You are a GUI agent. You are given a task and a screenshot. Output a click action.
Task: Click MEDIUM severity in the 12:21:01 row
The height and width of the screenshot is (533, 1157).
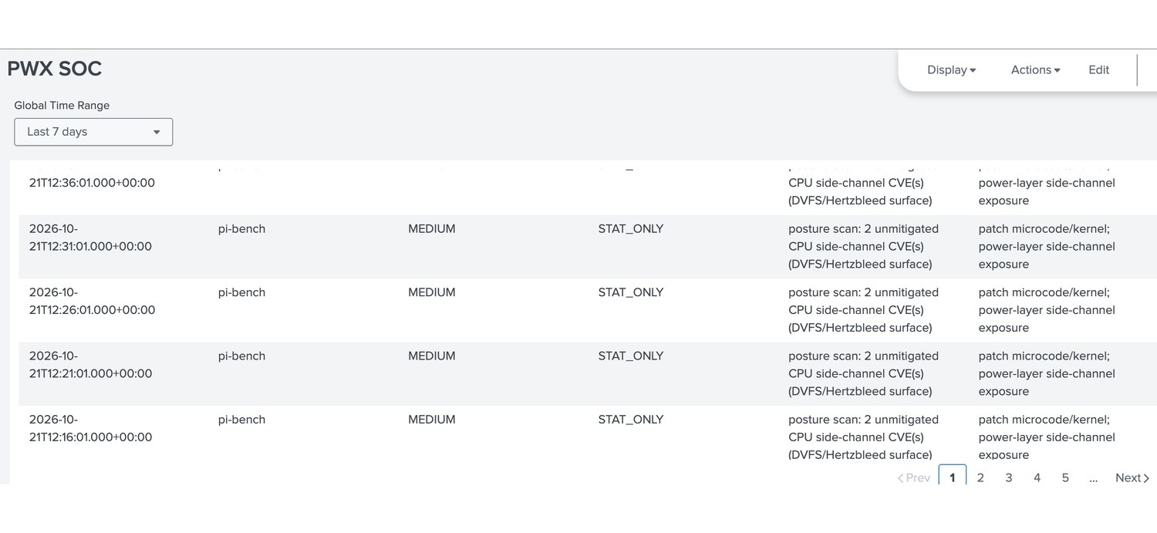coord(432,356)
